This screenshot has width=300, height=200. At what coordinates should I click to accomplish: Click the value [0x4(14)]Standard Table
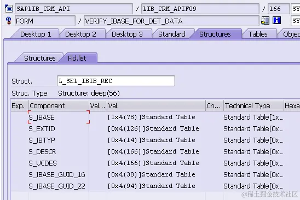[x=151, y=140]
